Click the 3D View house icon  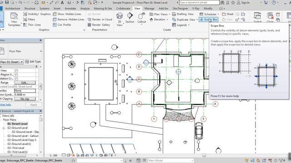tap(120, 16)
